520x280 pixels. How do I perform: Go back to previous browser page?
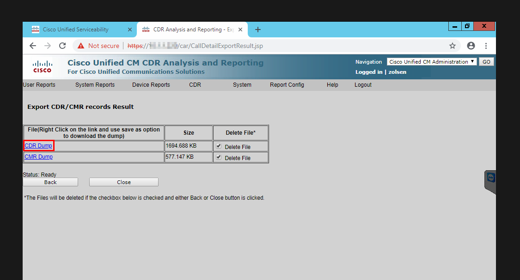click(32, 46)
